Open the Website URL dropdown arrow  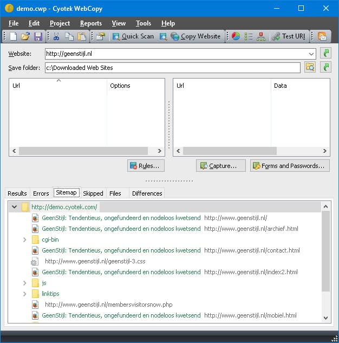pyautogui.click(x=311, y=54)
